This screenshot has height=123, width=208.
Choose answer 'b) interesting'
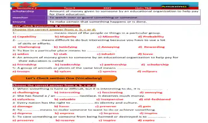67,93
